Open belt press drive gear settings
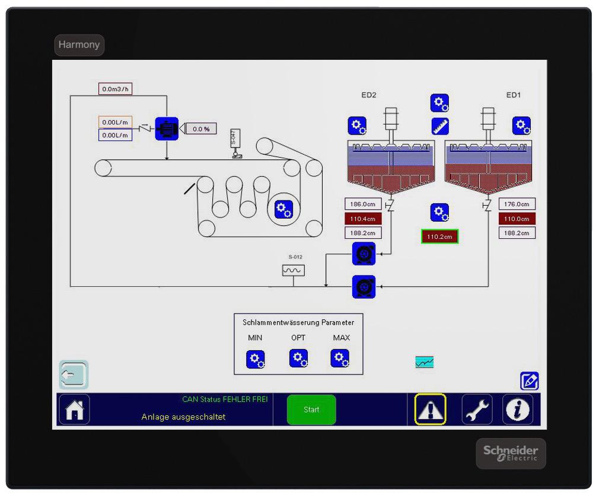The image size is (596, 496). point(283,210)
